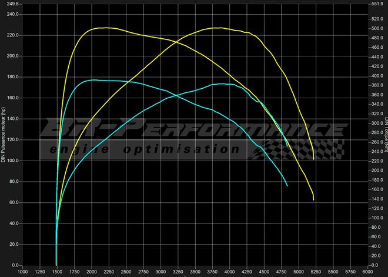Click the 4500 label on the rpm axis
The width and height of the screenshot is (388, 277).
pyautogui.click(x=265, y=272)
